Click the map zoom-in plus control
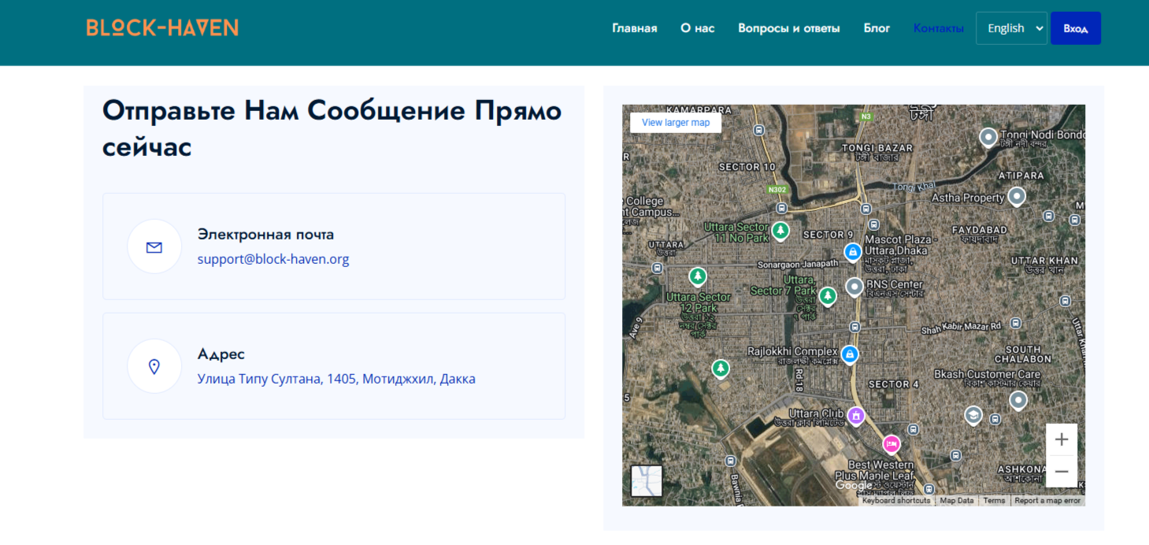 1062,439
